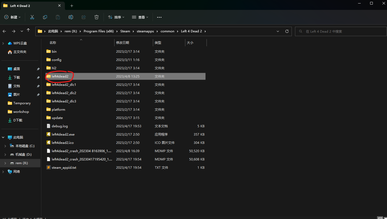Go forward with the right arrow

pyautogui.click(x=14, y=31)
